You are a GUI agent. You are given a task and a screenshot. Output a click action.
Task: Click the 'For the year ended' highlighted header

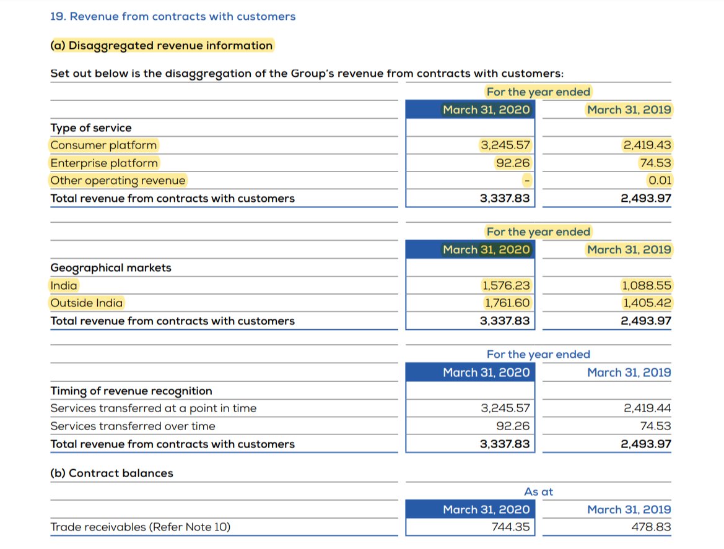[538, 91]
